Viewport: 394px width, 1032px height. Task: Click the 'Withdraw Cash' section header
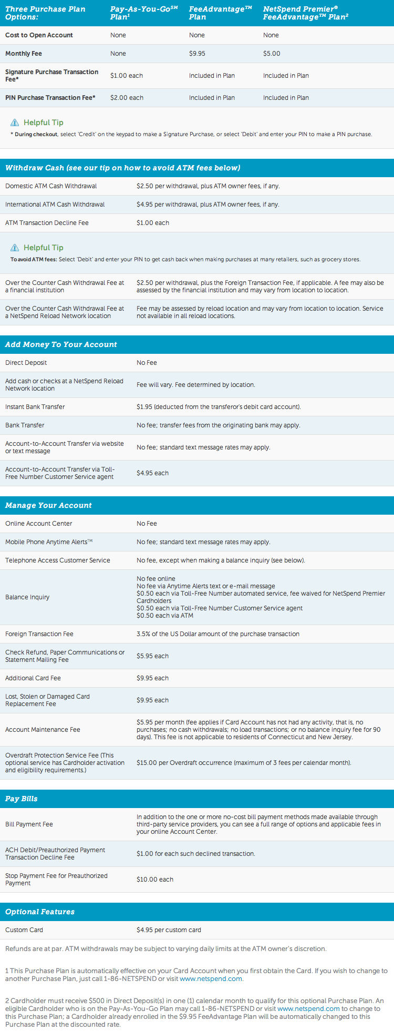coord(197,168)
